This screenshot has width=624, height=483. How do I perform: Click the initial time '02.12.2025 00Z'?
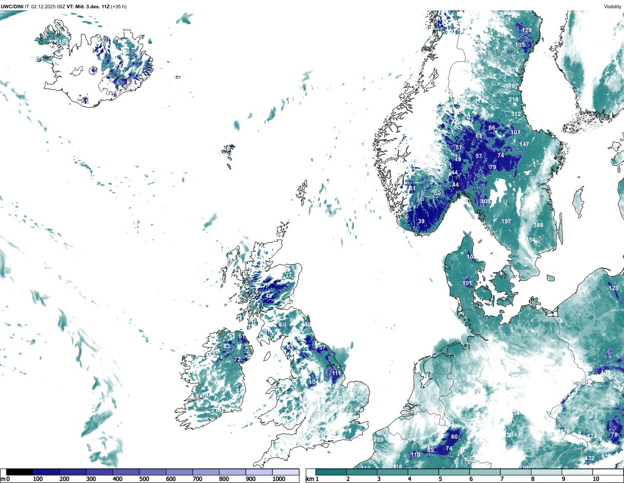click(48, 7)
